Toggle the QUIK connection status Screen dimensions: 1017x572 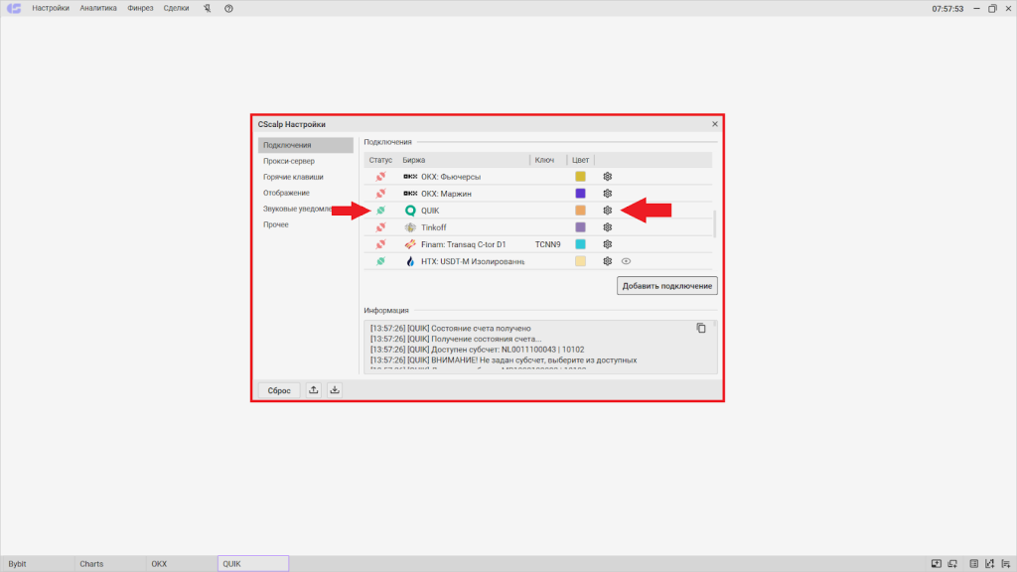tap(380, 211)
